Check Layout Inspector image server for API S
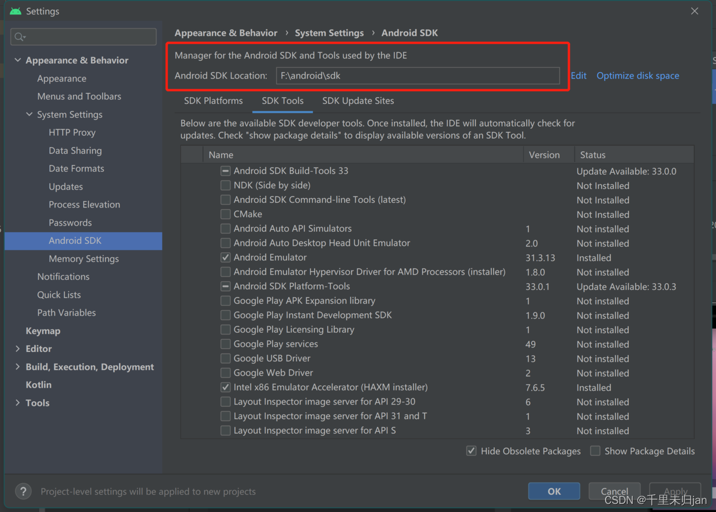This screenshot has width=716, height=512. (x=226, y=431)
